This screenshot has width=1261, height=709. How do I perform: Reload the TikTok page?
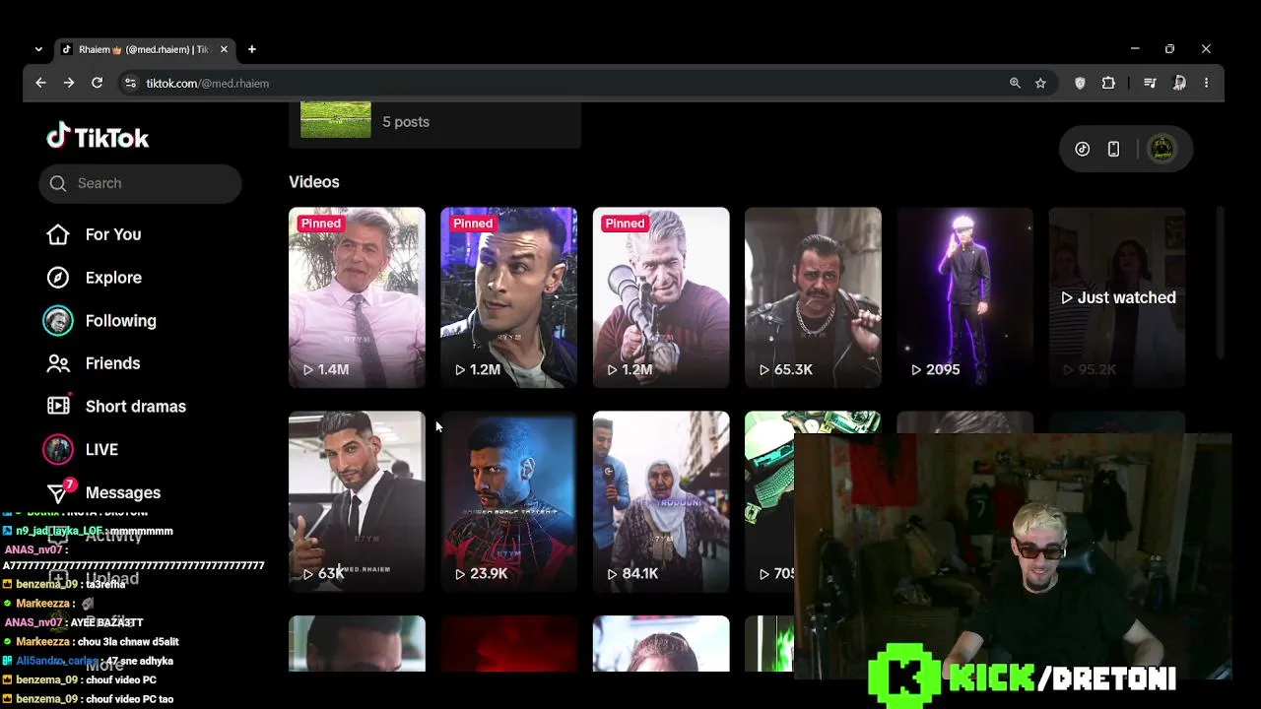click(98, 84)
